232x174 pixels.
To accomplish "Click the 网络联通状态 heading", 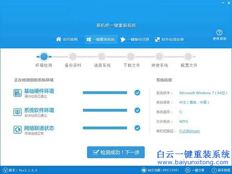I will [39, 128].
